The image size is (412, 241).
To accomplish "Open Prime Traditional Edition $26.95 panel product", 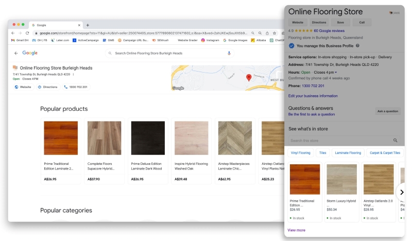I will click(x=305, y=192).
